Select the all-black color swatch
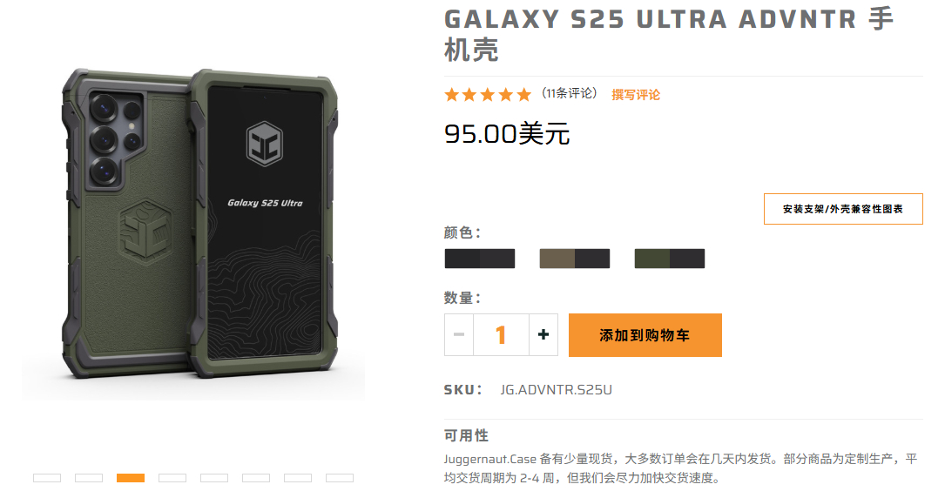 pyautogui.click(x=480, y=259)
